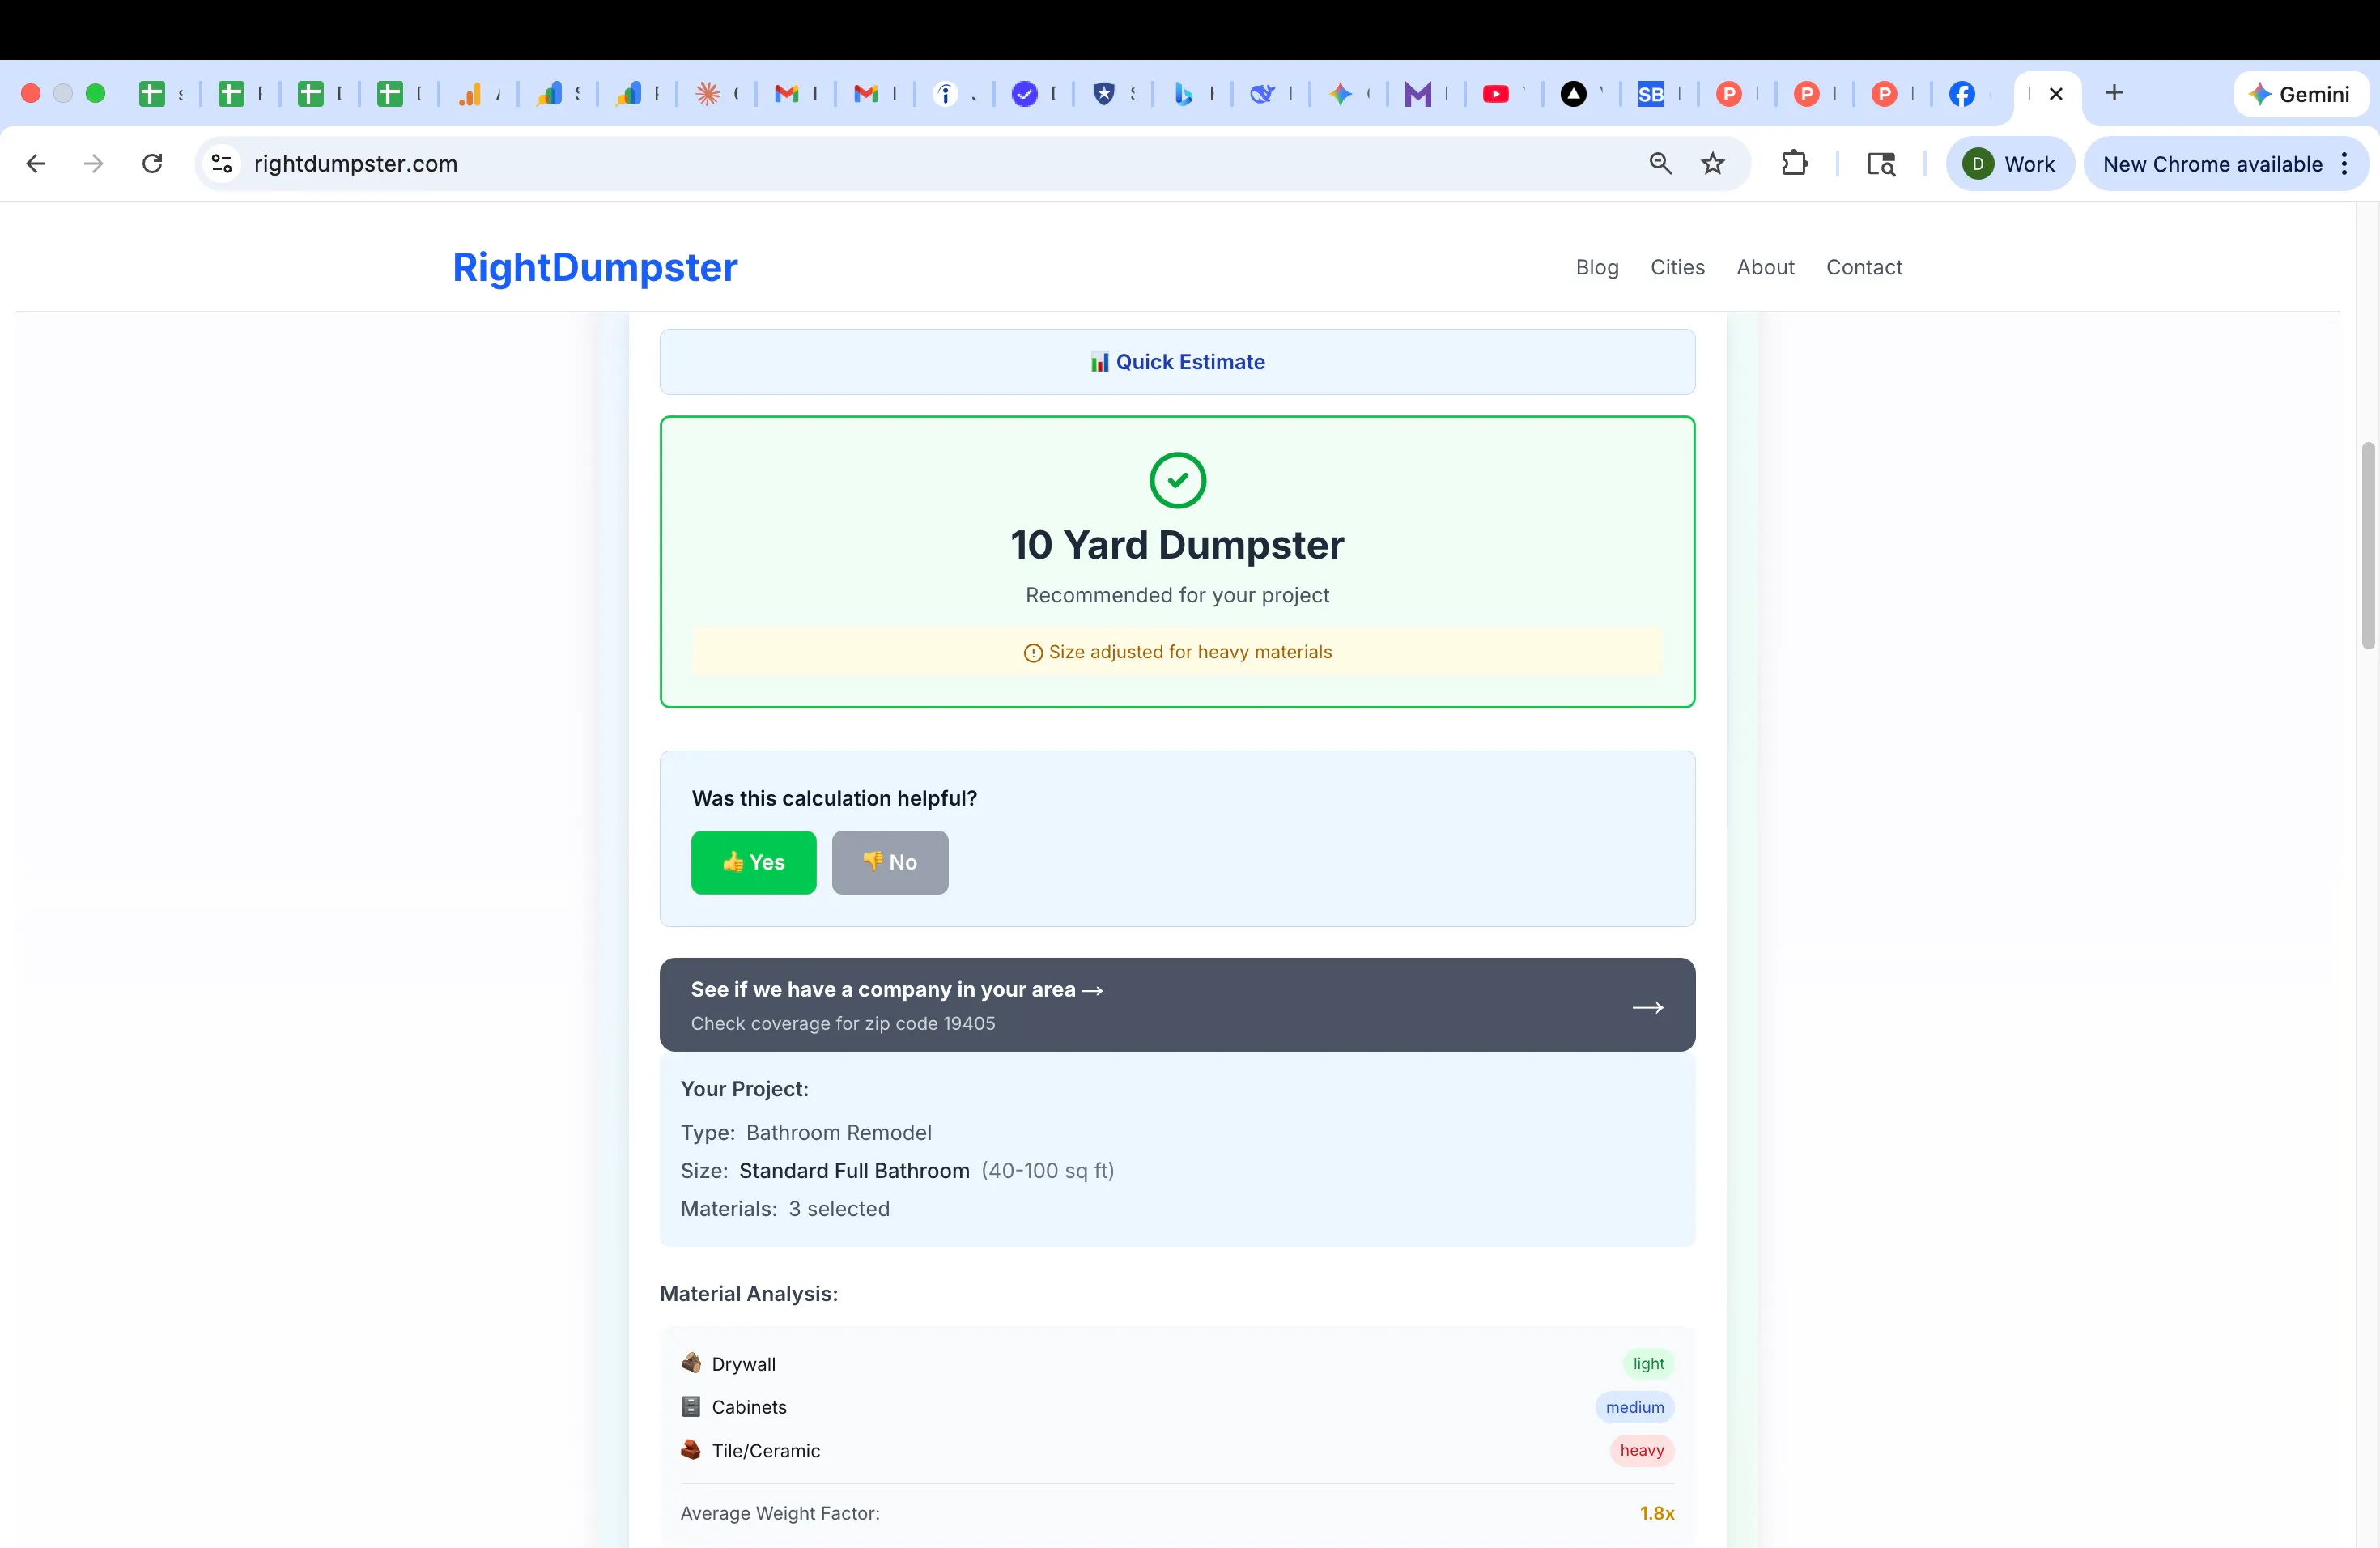Open the Work profile button
The width and height of the screenshot is (2380, 1548).
2009,164
